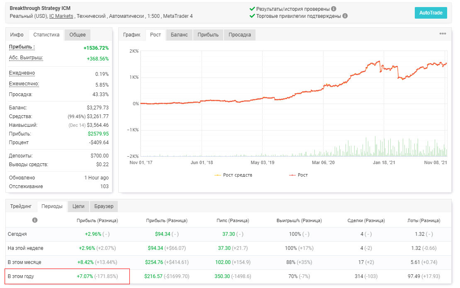
Task: Click the info icon in the periods table header
Action: click(35, 220)
